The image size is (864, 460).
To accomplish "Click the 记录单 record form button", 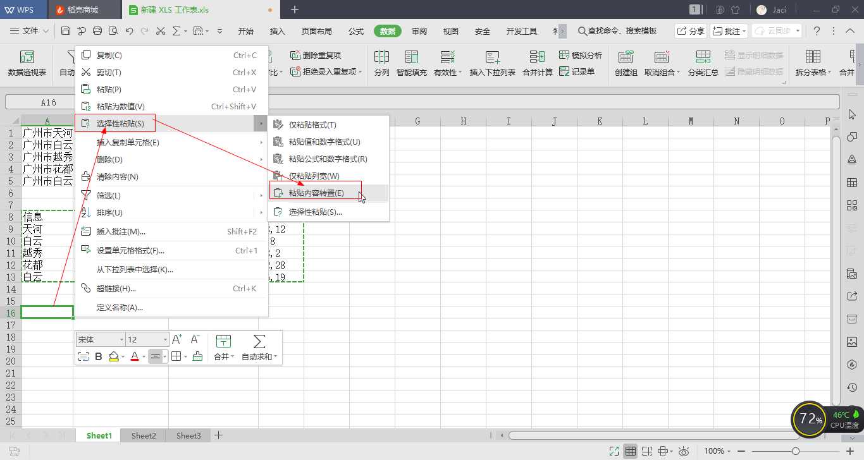I will tap(577, 71).
